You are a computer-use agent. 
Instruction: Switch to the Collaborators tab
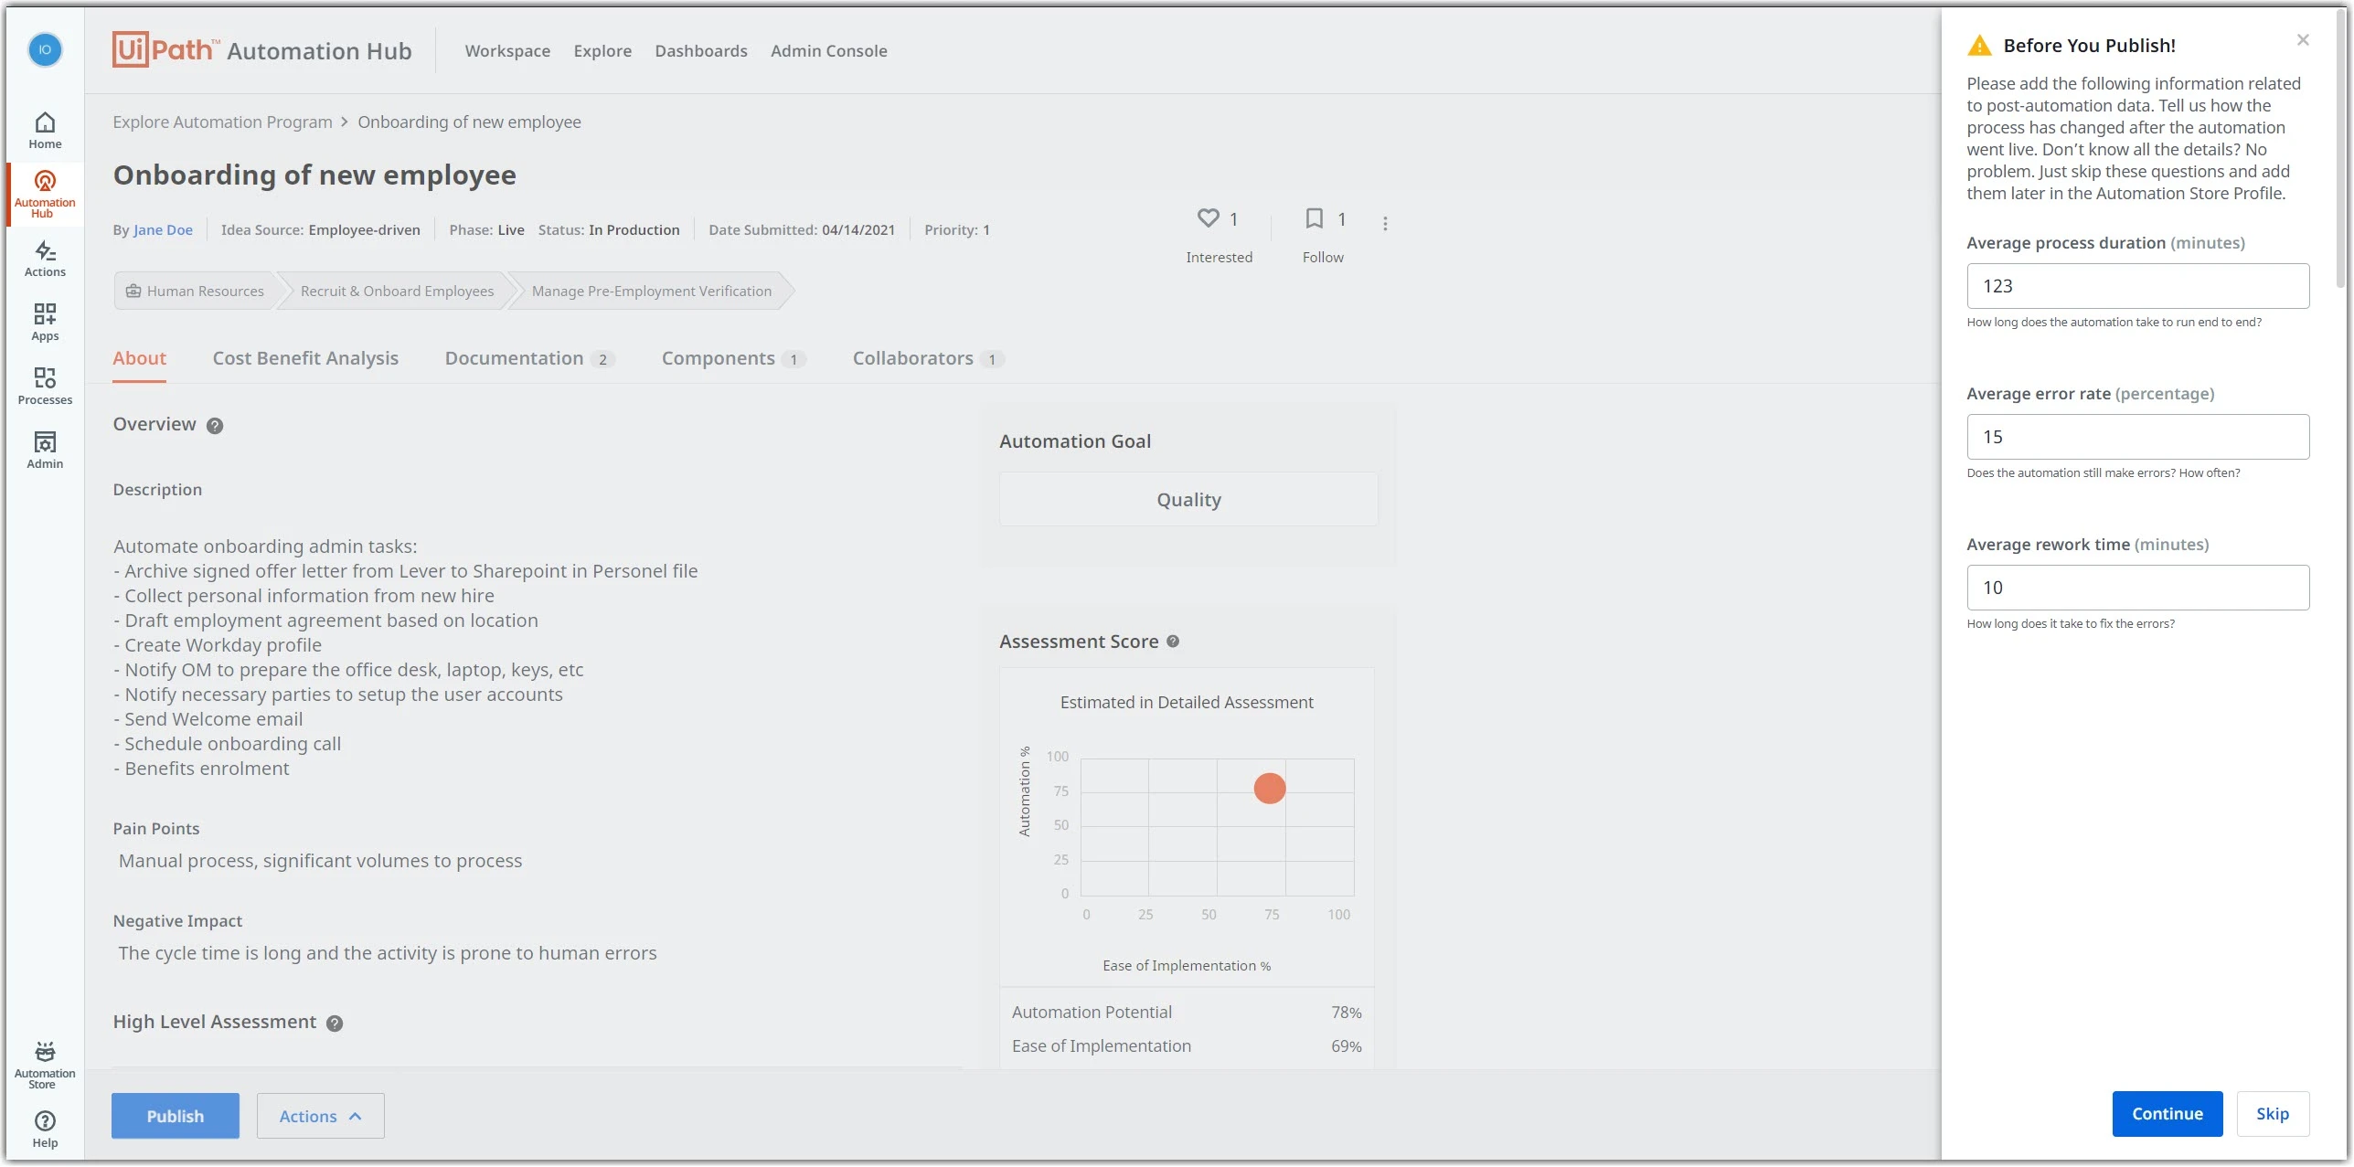[928, 358]
